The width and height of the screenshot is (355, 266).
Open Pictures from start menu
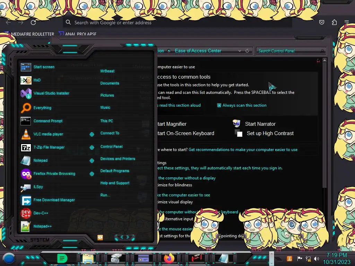pos(107,96)
